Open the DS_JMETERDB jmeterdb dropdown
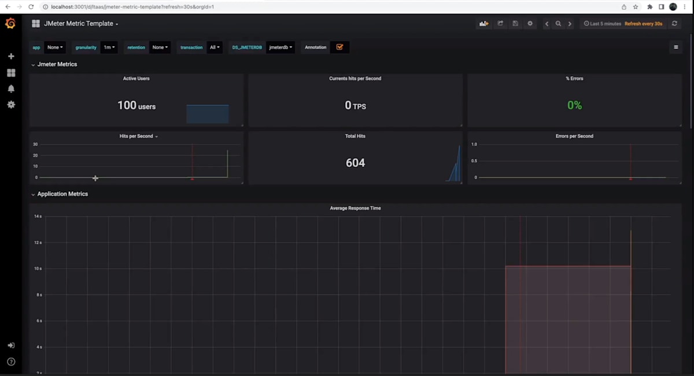The height and width of the screenshot is (376, 694). [280, 47]
